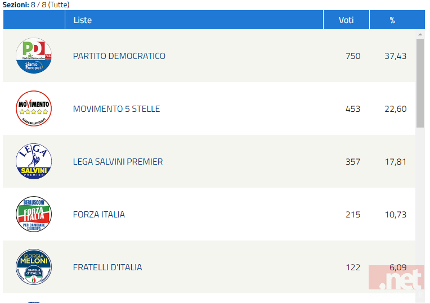Open the MOVIMENTO 5 STELLE list name
This screenshot has width=430, height=304.
[x=117, y=108]
